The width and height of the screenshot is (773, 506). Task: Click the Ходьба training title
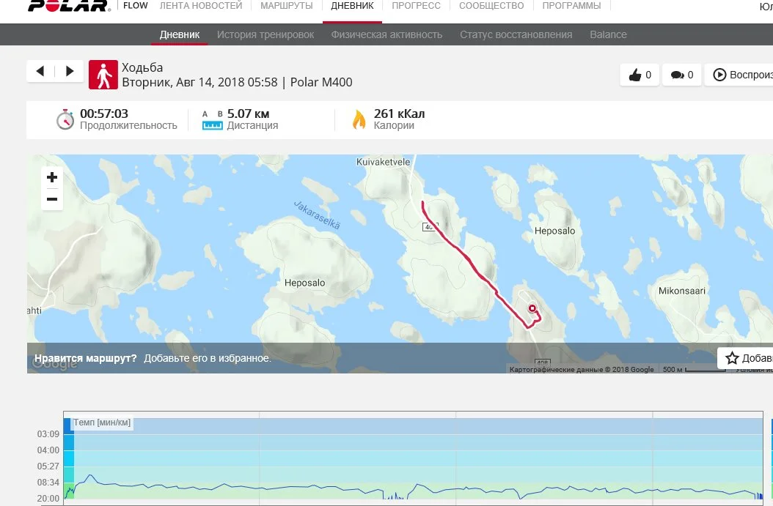coord(142,67)
